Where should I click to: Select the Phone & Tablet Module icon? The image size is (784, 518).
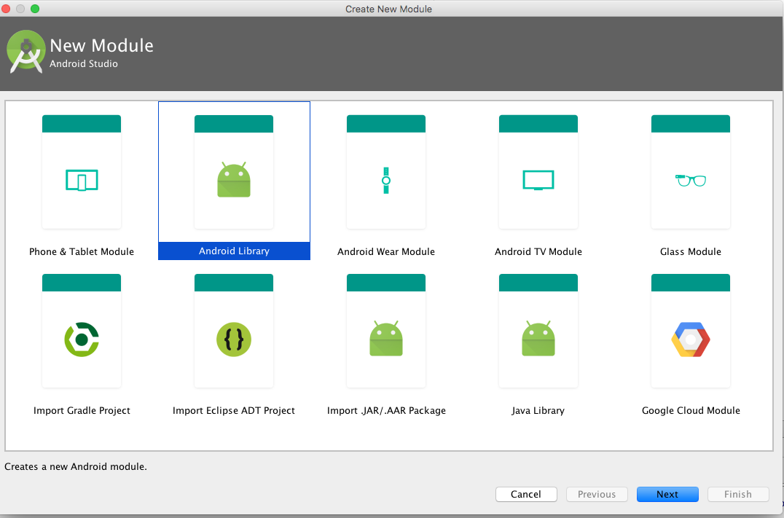point(82,180)
